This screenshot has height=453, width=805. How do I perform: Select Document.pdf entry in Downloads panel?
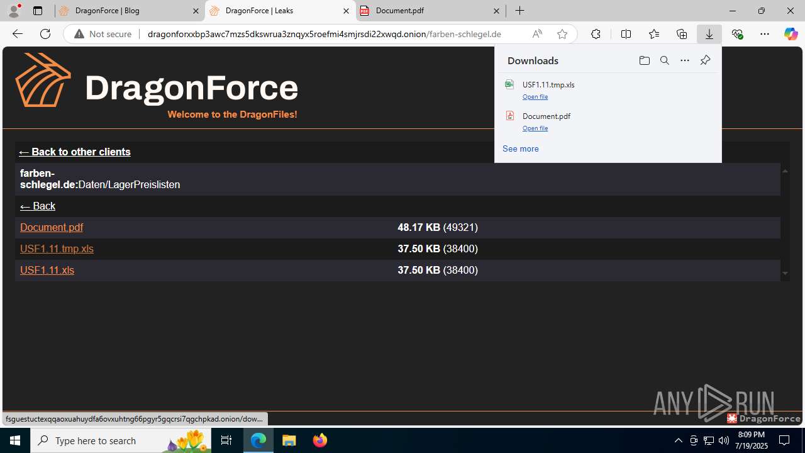pos(608,121)
